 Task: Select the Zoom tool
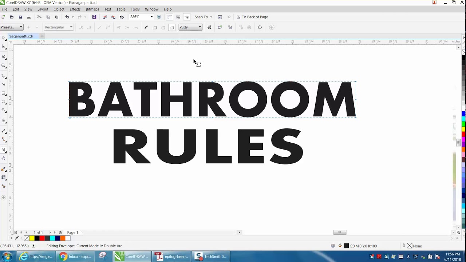[x=4, y=66]
